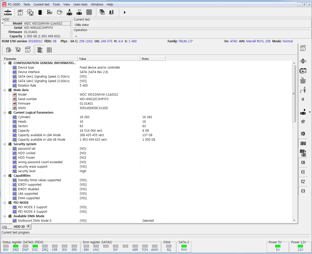Screen dimensions: 312x254
Task: Collapse the Available DMA Mode node
Action: pos(5,216)
